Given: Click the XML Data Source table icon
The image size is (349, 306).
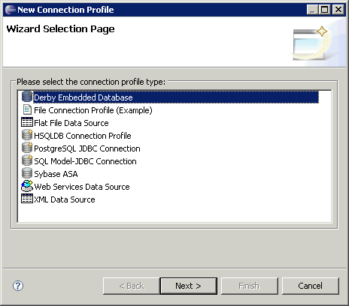Looking at the screenshot, I should tap(27, 199).
